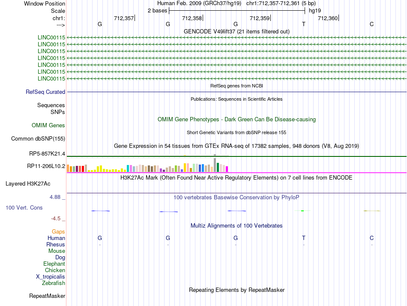Screen dimensions: 407x306
Task: Open the GTEx Gene Expression track title
Action: (236, 146)
